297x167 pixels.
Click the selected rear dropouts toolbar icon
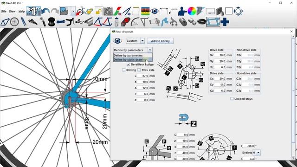coord(213,22)
